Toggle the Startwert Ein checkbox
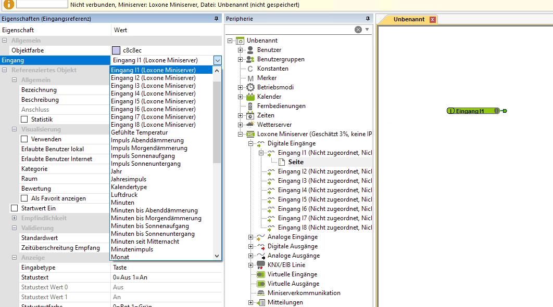The height and width of the screenshot is (307, 553). click(x=15, y=208)
